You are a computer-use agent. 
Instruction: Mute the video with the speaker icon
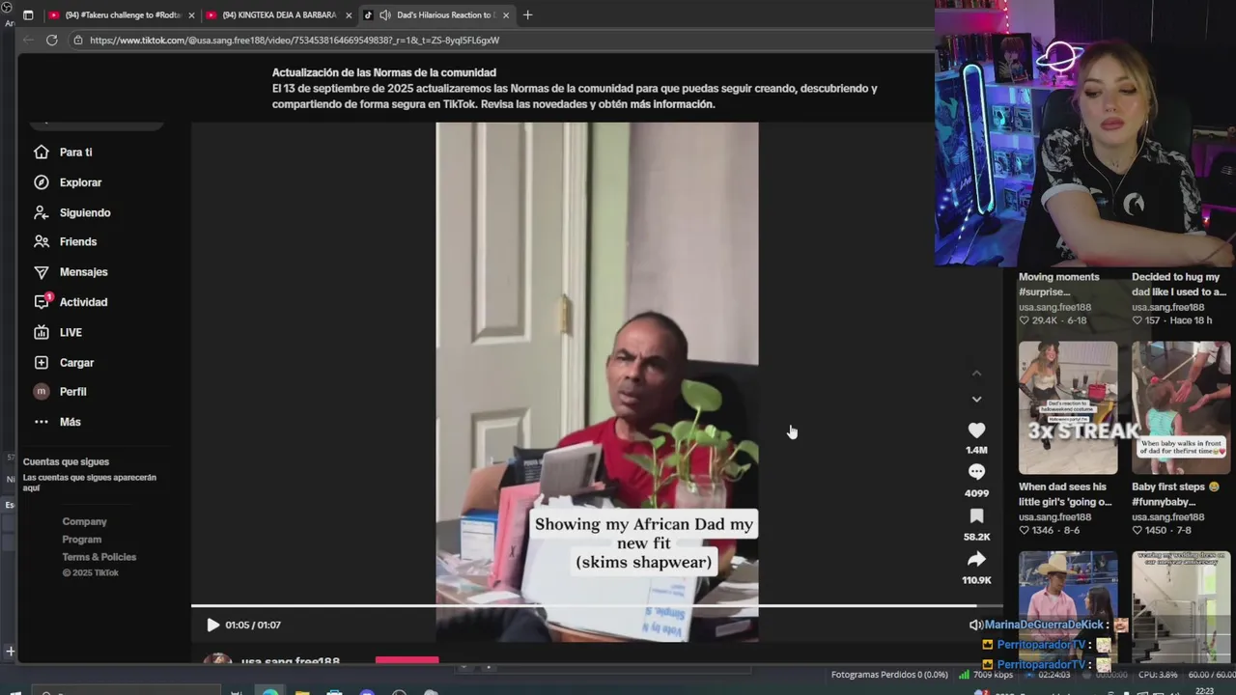975,625
